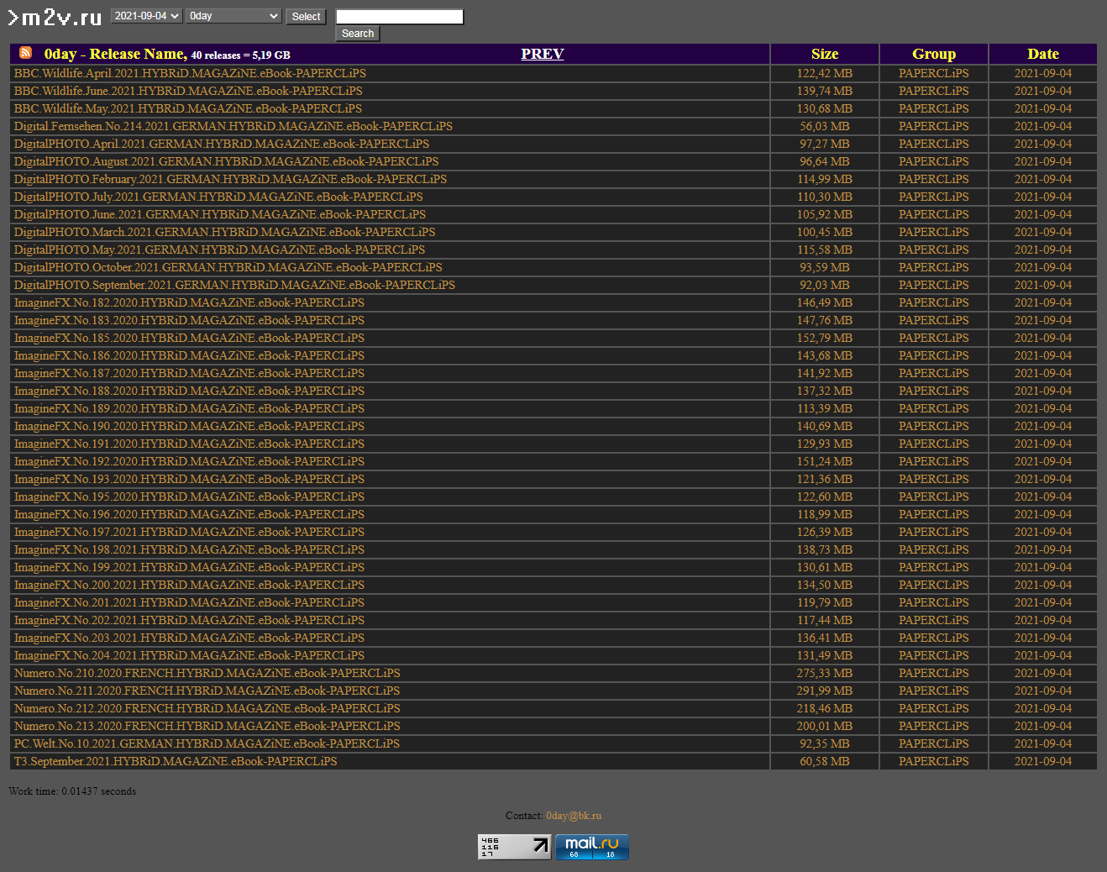Click the 275,33 MB size cell
The width and height of the screenshot is (1107, 872).
[825, 673]
